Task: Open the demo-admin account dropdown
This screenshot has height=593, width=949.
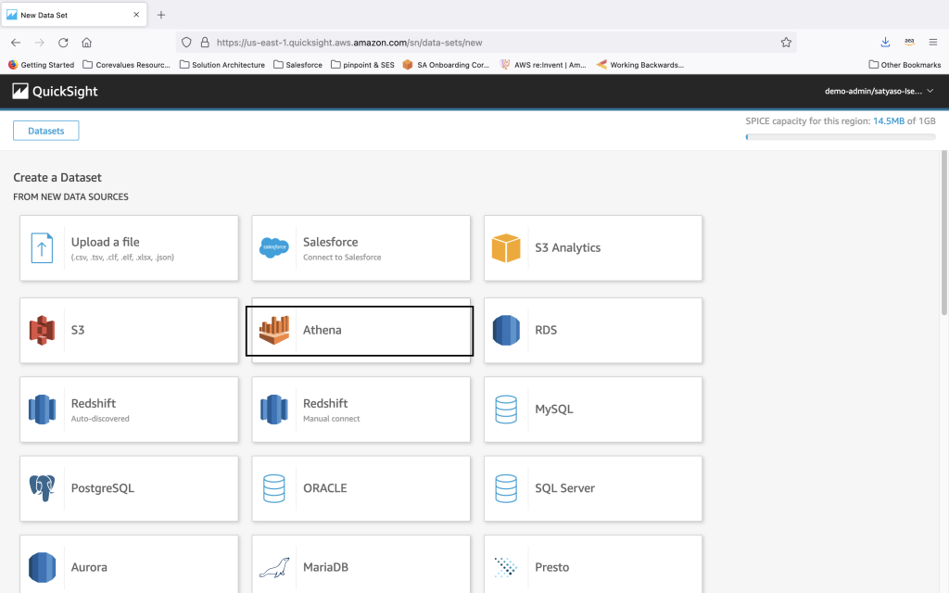Action: coord(879,92)
